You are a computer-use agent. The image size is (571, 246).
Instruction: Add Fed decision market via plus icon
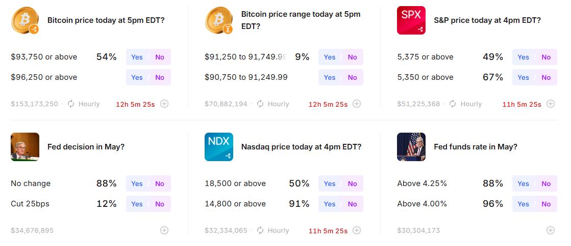pyautogui.click(x=164, y=230)
